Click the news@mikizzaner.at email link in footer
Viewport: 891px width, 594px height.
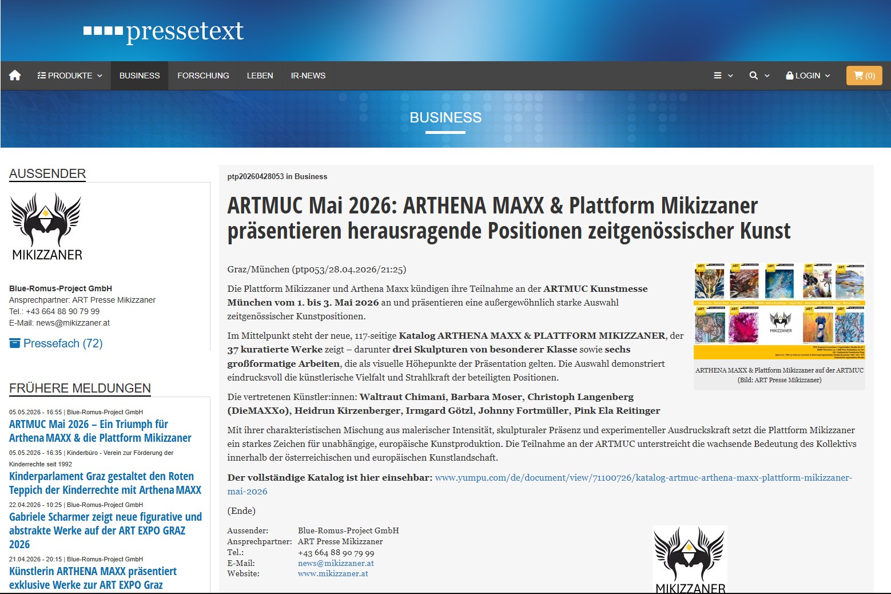point(336,563)
